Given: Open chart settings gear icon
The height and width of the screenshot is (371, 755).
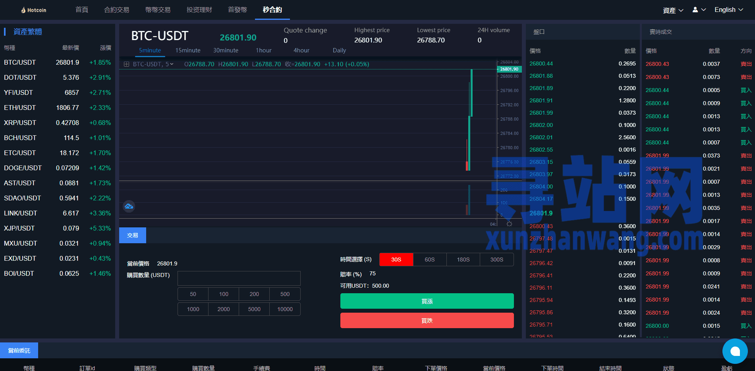Looking at the screenshot, I should (x=509, y=224).
